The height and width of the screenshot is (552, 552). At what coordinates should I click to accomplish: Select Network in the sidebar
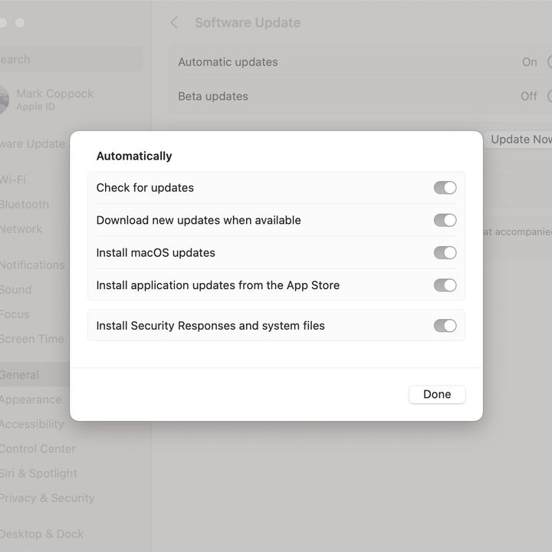21,229
